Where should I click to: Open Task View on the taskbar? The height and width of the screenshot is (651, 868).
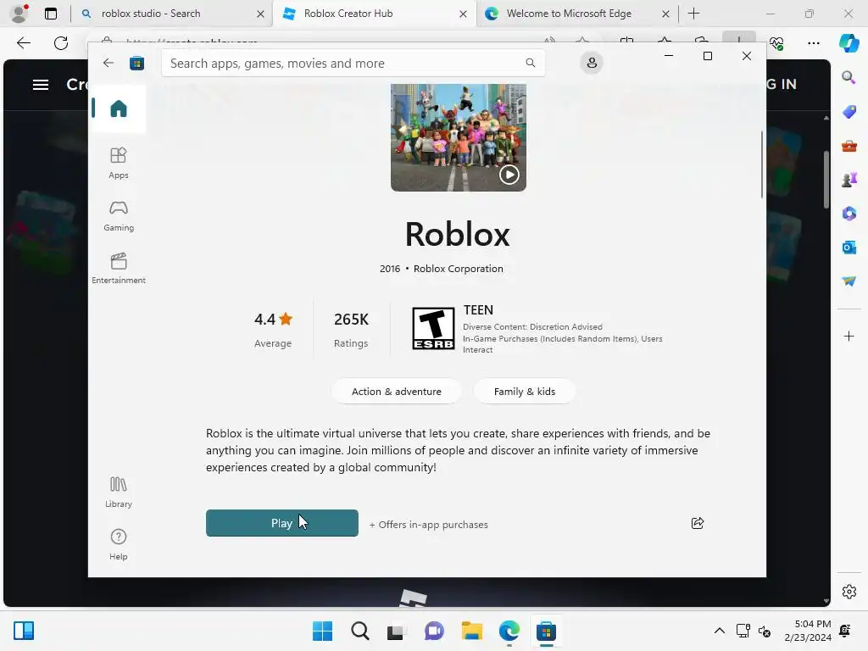[x=395, y=631]
